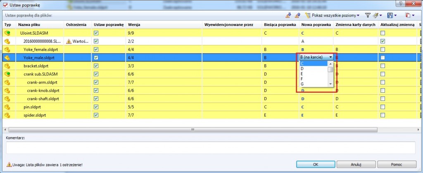Screen dimensions: 423x173
Task: Click the next warning arrow icon
Action: [288, 15]
